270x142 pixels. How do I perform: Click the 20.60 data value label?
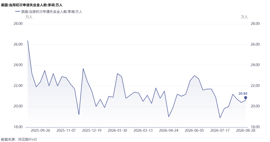pos(243,94)
